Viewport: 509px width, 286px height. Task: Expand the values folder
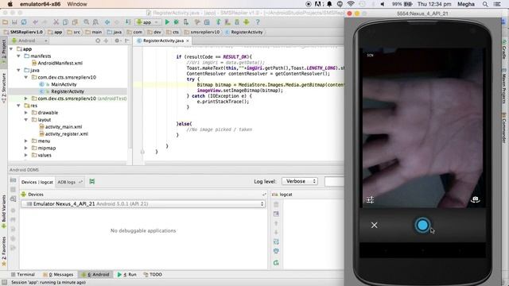[x=26, y=156]
